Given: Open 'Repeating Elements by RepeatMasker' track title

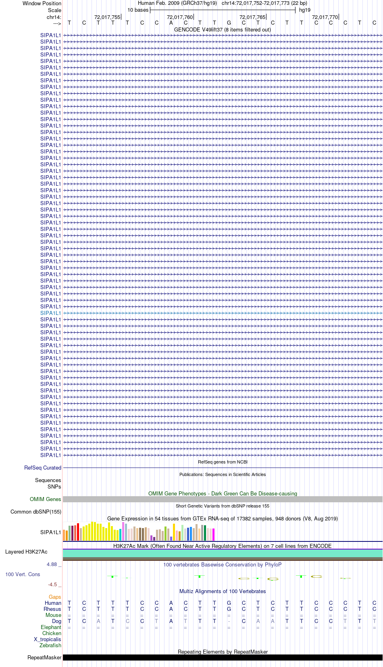Looking at the screenshot, I should (x=223, y=652).
